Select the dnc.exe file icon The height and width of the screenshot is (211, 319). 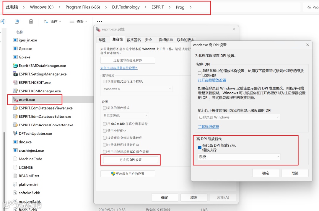click(15, 142)
